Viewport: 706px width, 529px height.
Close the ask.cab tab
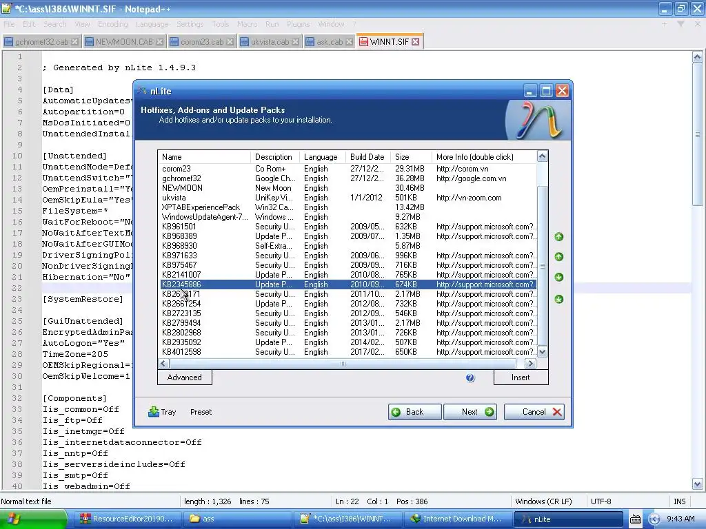click(x=348, y=42)
